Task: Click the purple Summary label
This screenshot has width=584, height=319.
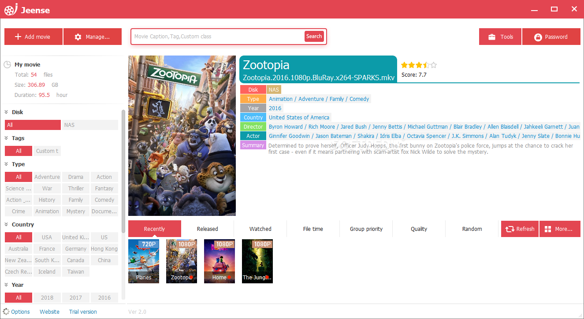Action: (253, 145)
